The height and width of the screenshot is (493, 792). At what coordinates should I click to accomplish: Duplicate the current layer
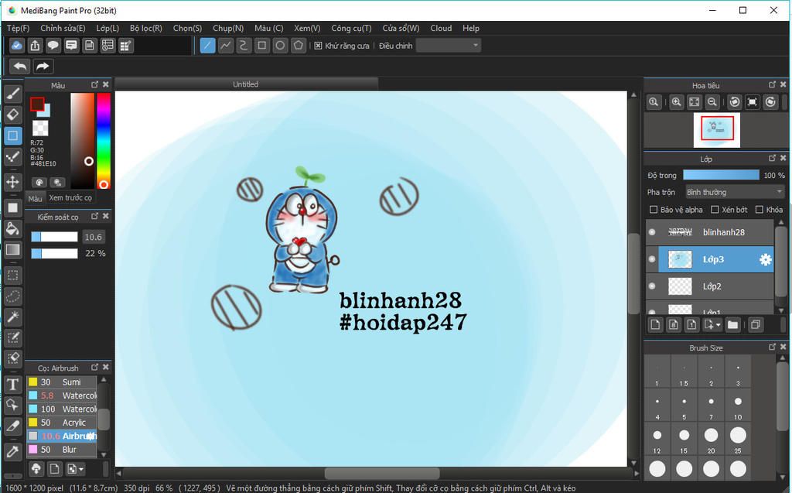pyautogui.click(x=756, y=324)
